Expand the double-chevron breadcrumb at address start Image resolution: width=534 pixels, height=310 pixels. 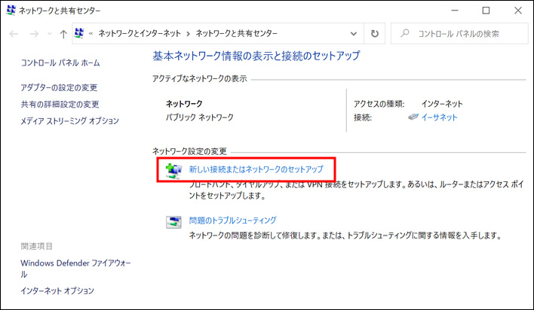(x=91, y=34)
